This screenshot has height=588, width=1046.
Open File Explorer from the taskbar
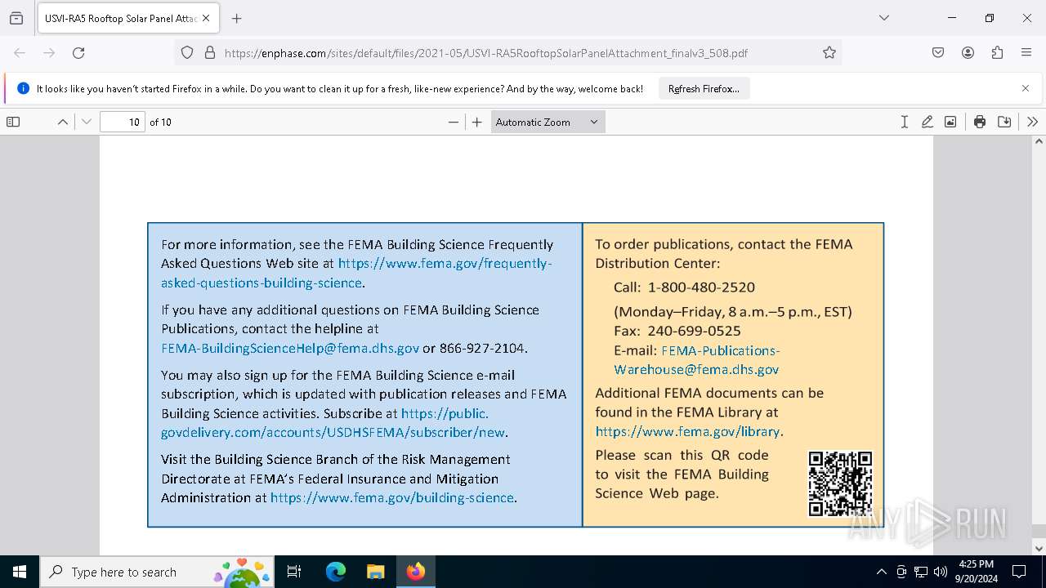[x=375, y=572]
